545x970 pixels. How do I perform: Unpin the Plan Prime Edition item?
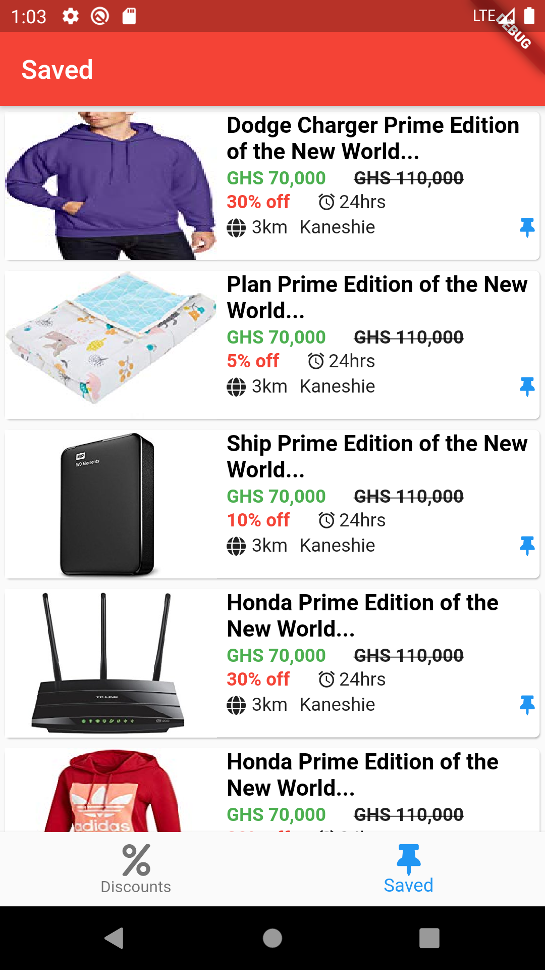pos(527,387)
